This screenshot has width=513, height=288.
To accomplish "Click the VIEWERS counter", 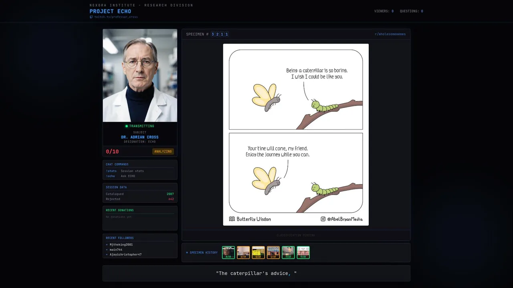I will pyautogui.click(x=384, y=11).
